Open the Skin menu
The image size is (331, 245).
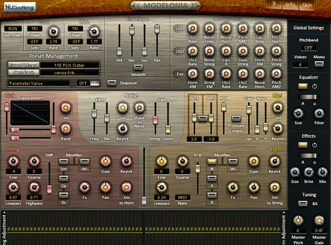point(307,5)
